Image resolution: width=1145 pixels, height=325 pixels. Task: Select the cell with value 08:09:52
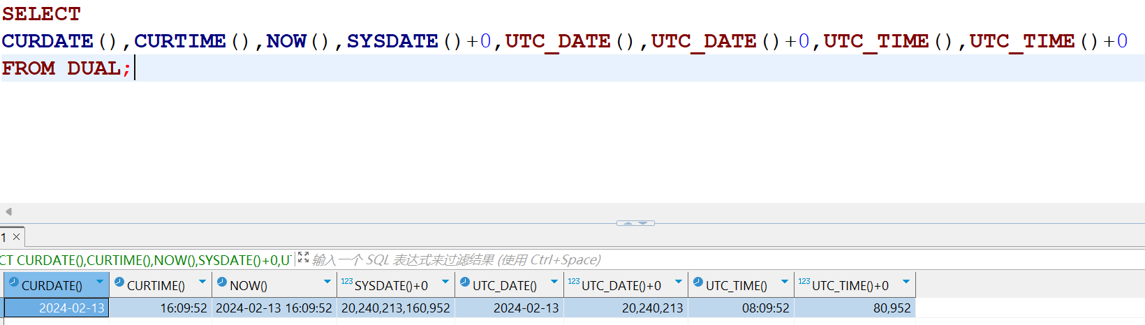[741, 308]
